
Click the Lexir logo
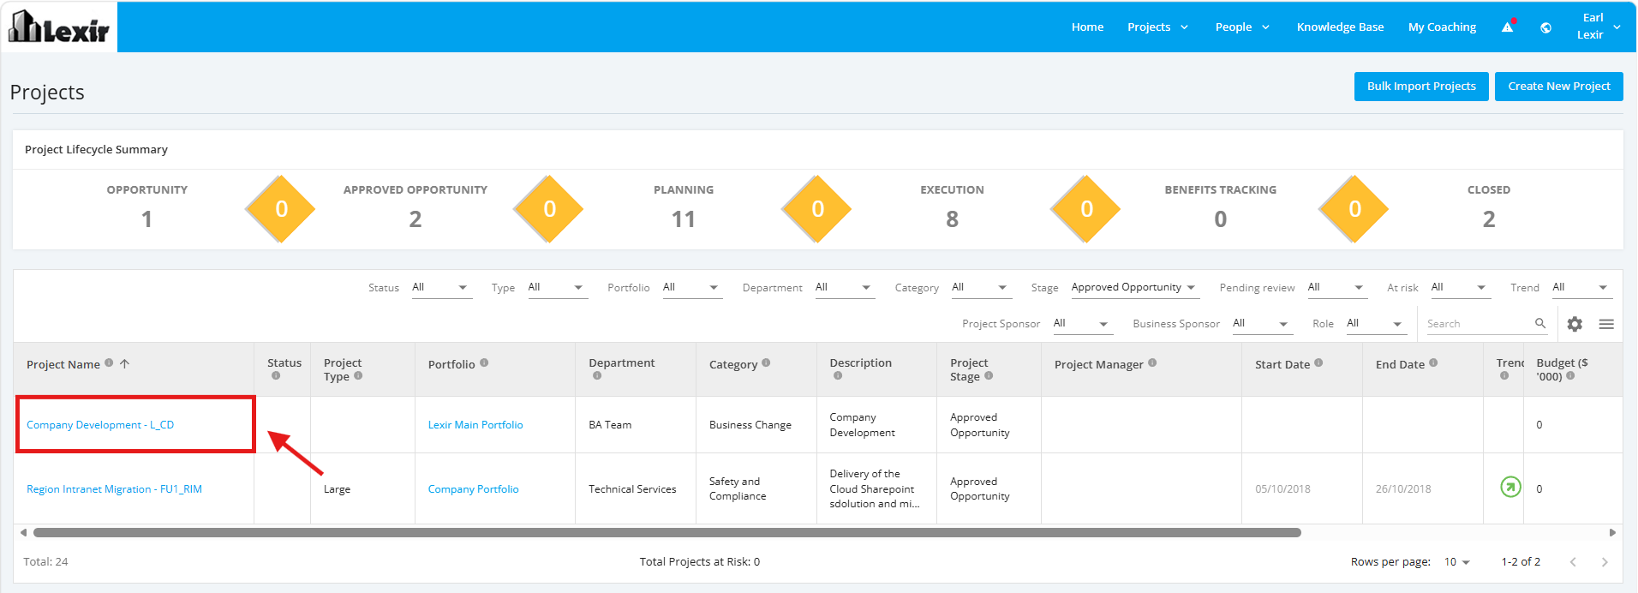click(x=59, y=27)
